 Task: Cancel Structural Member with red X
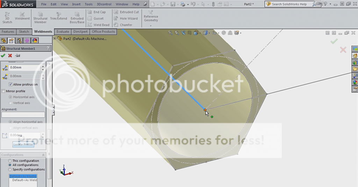tap(10, 56)
